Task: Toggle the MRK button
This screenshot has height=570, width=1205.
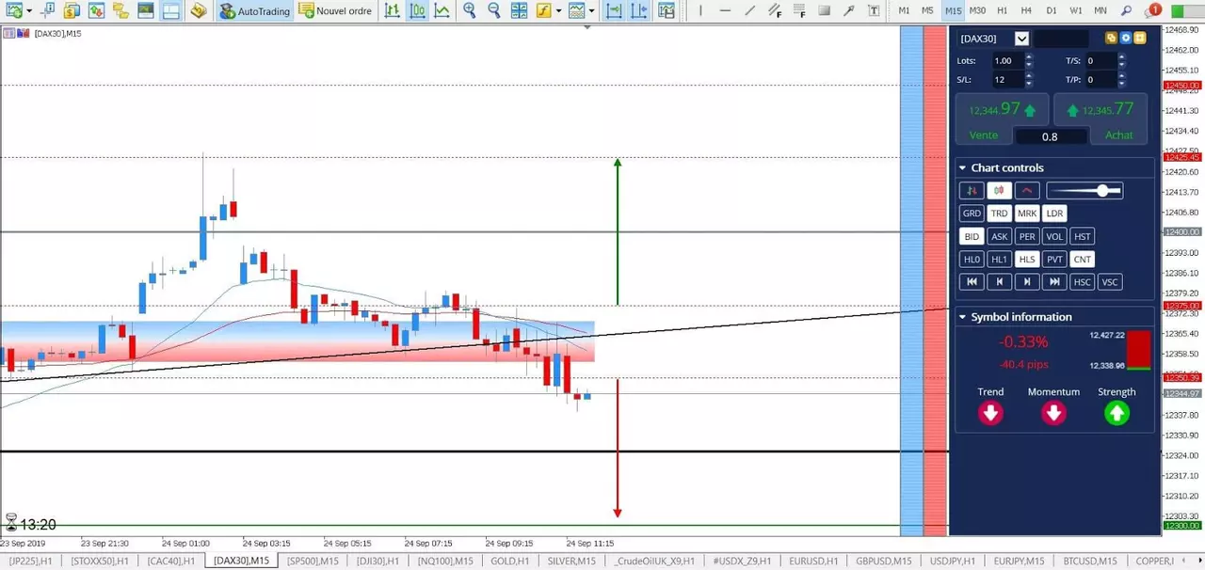Action: 1027,214
